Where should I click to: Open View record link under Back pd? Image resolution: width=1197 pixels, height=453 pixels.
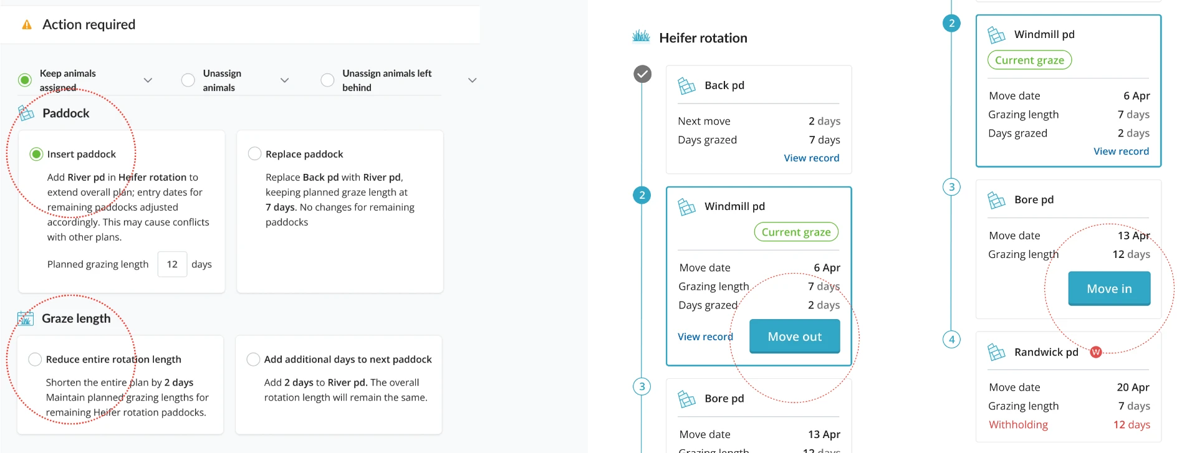(x=811, y=158)
